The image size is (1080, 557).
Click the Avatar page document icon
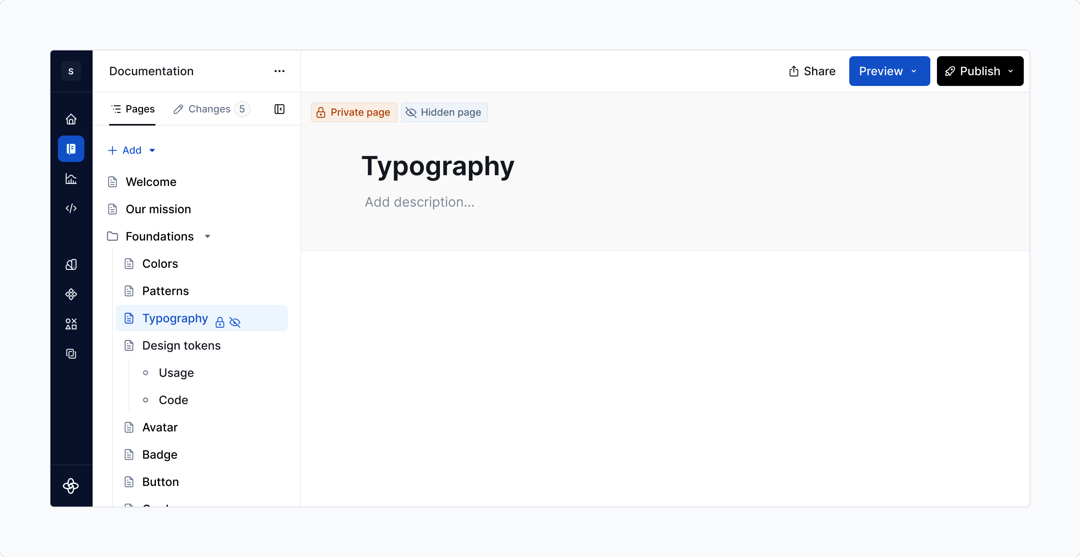pyautogui.click(x=129, y=427)
